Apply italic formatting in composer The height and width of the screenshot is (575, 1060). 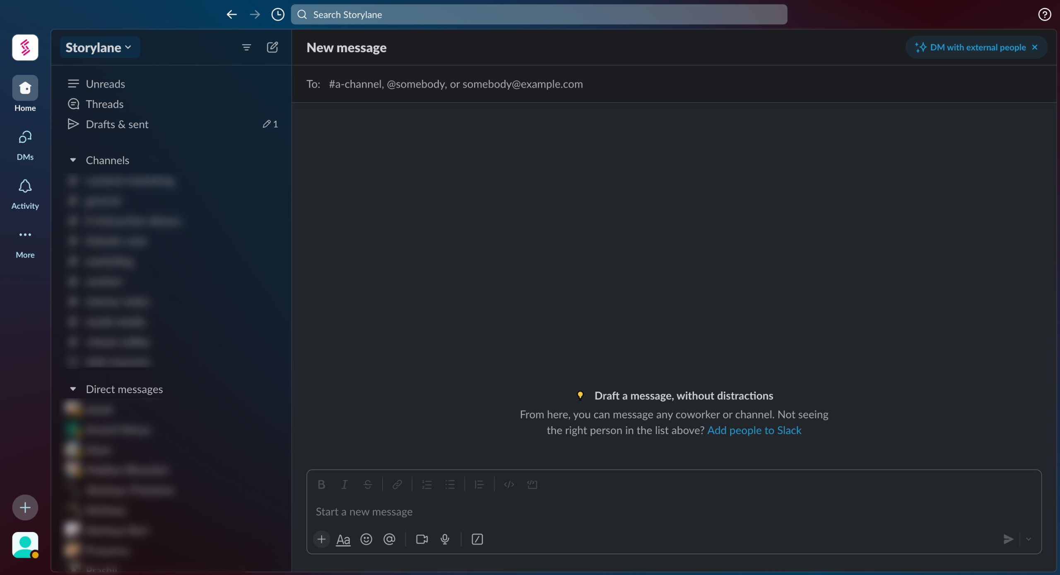344,484
